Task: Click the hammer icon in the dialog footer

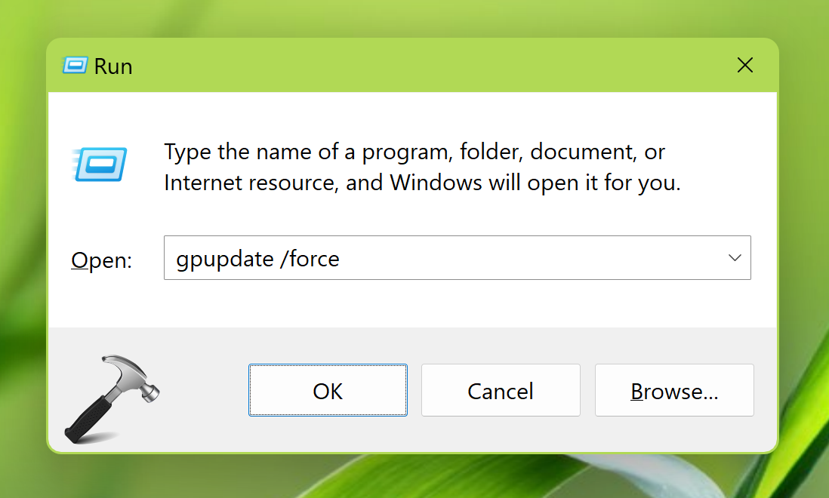Action: (111, 397)
